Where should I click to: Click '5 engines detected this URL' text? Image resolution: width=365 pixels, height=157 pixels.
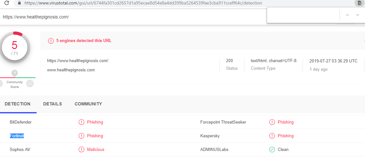coord(84,40)
